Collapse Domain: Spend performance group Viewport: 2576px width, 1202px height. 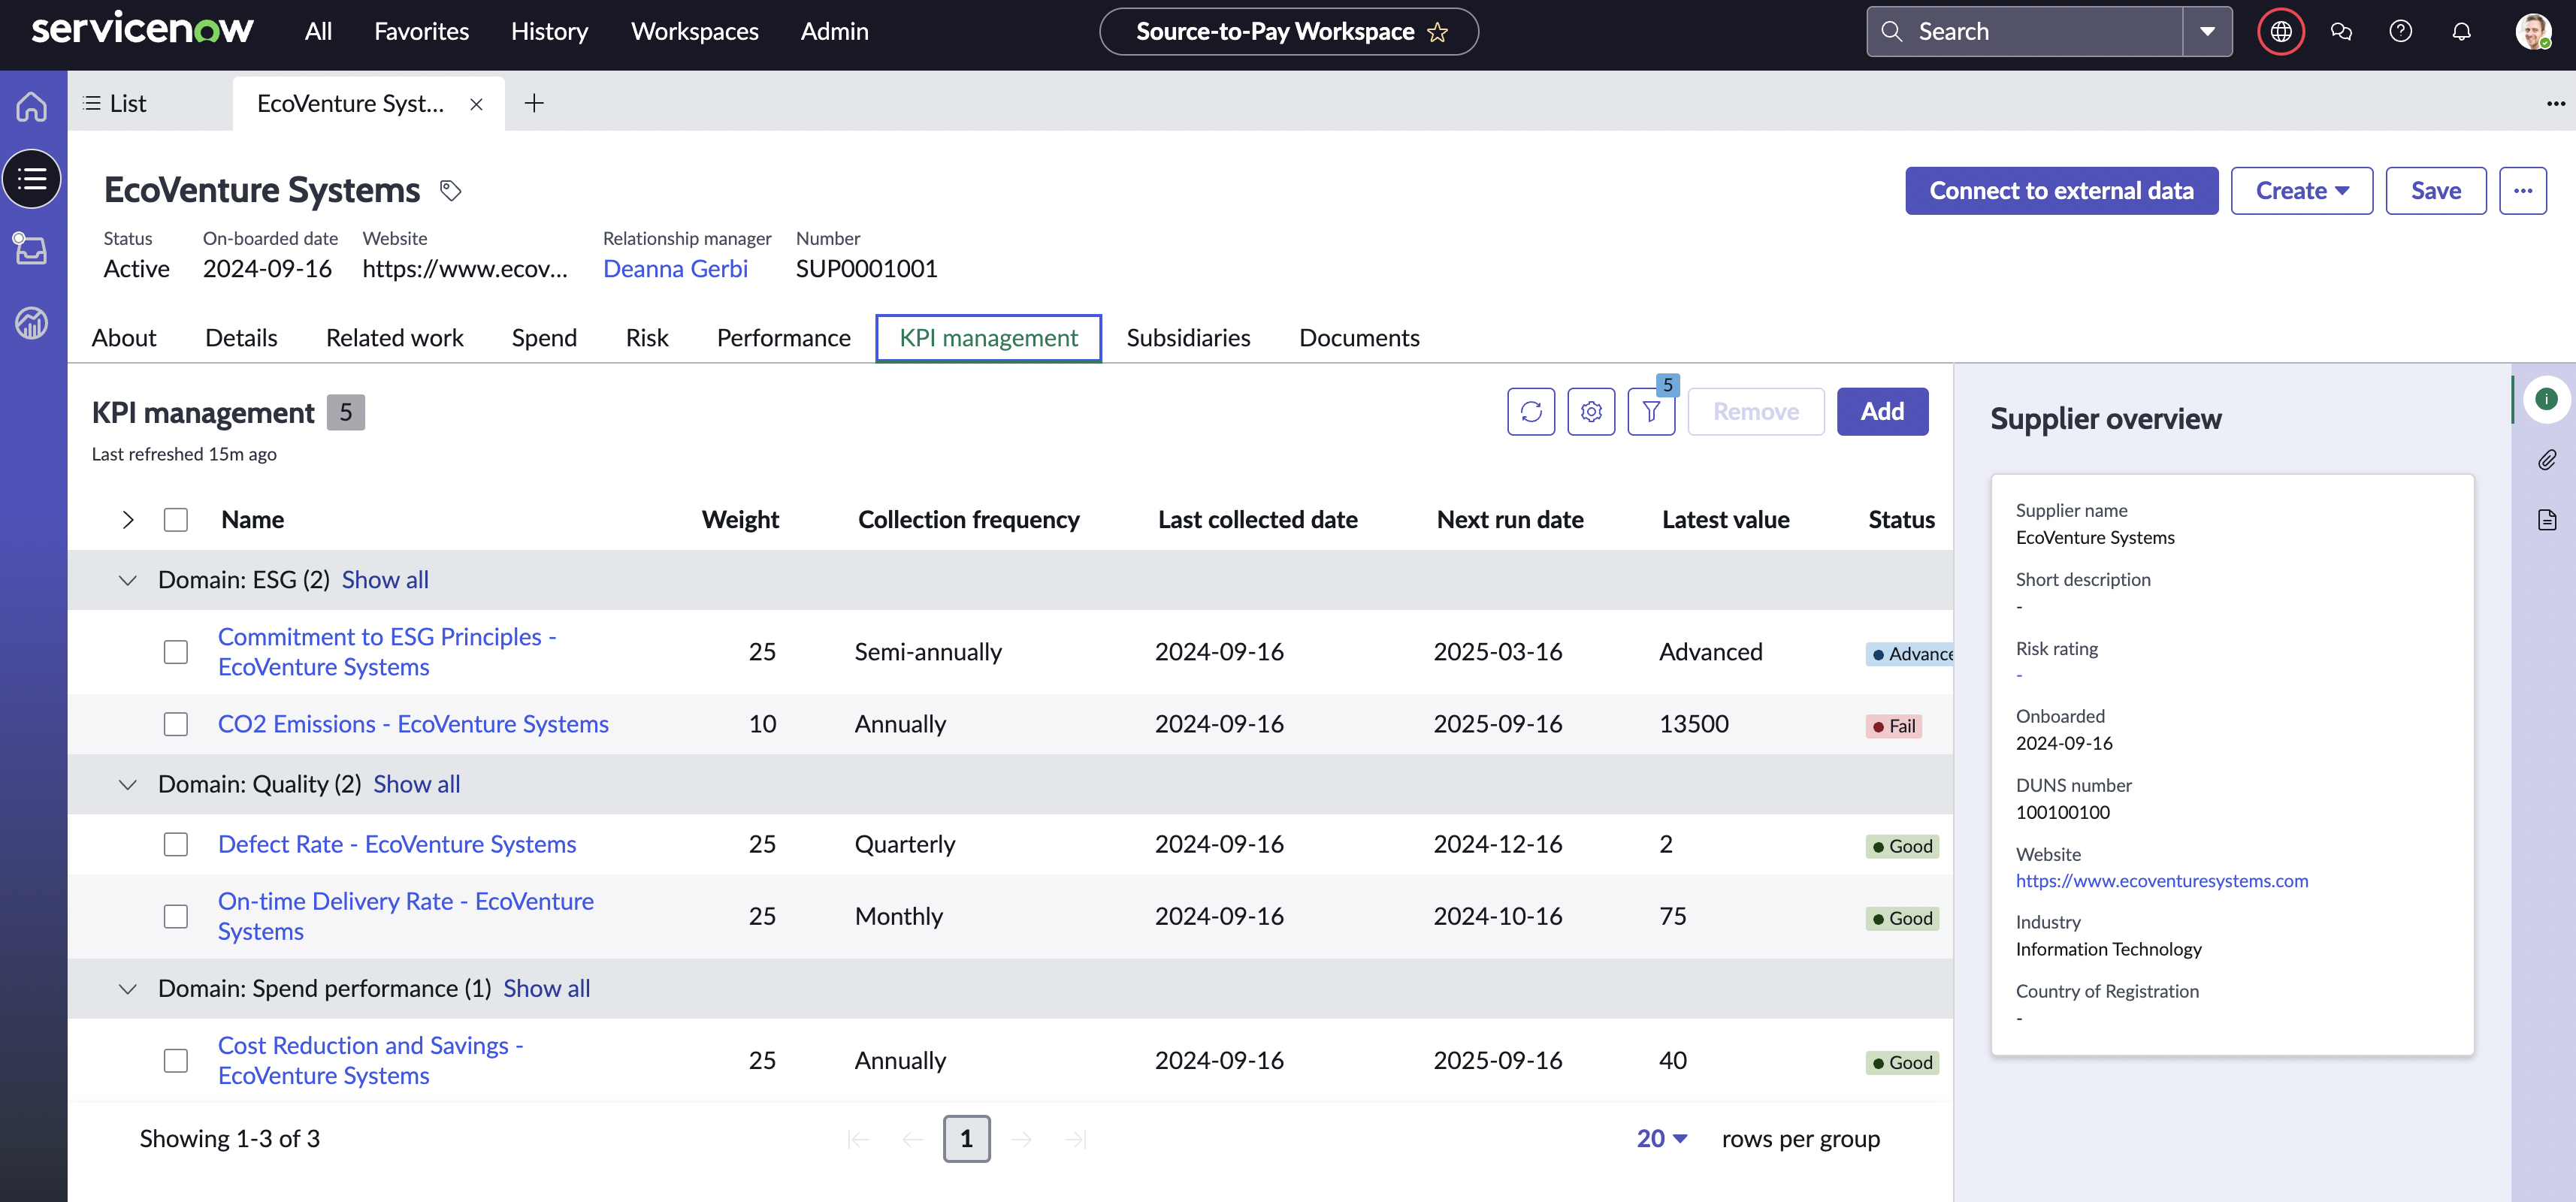pos(127,988)
